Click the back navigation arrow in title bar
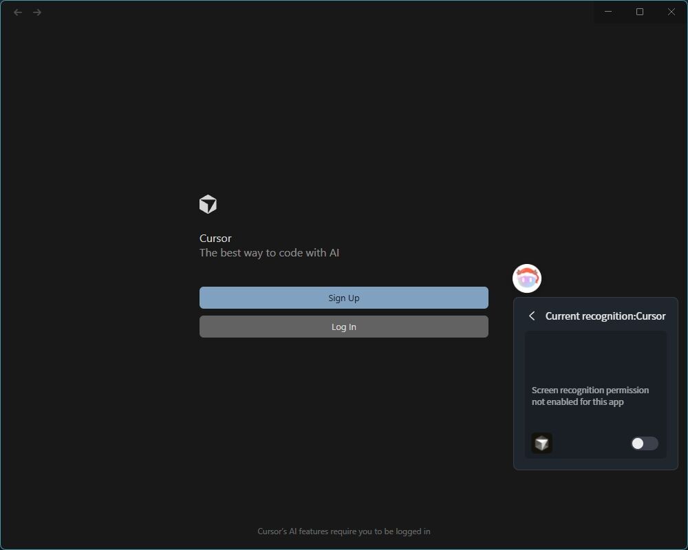 click(x=18, y=12)
